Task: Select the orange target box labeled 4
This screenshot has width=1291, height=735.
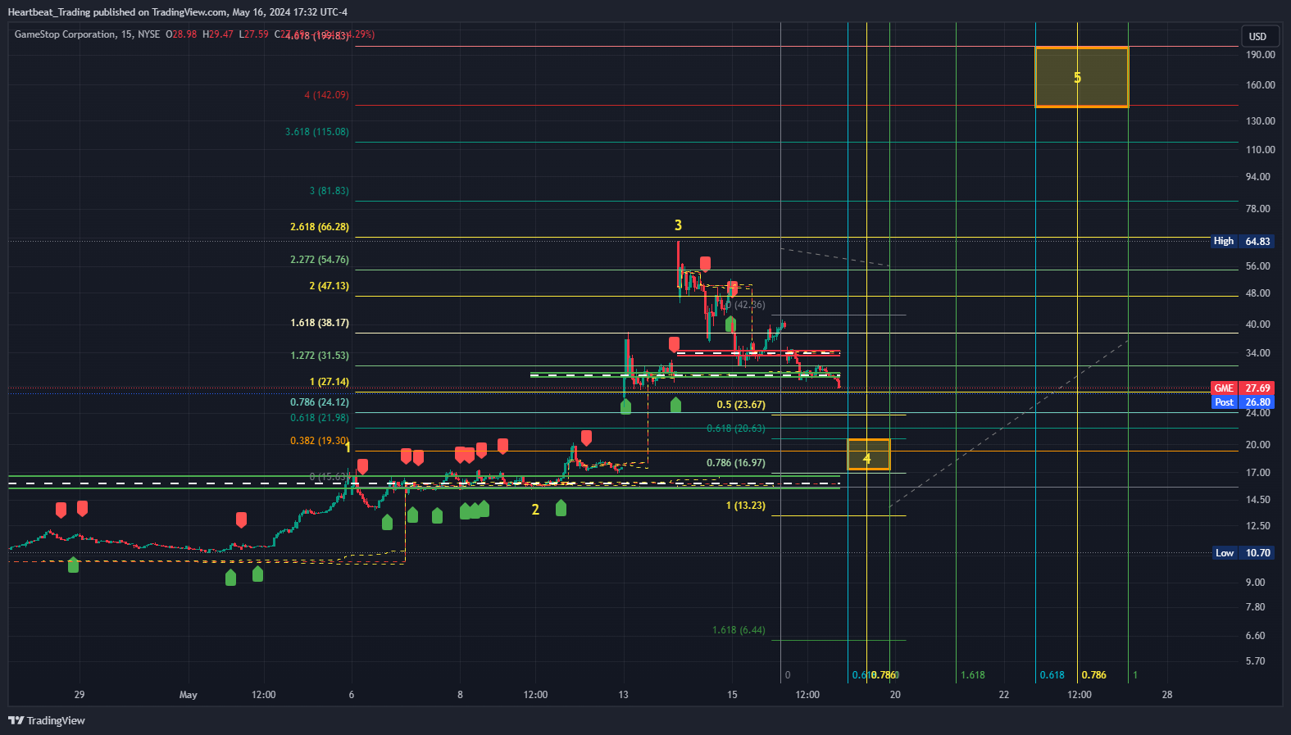Action: coord(868,455)
